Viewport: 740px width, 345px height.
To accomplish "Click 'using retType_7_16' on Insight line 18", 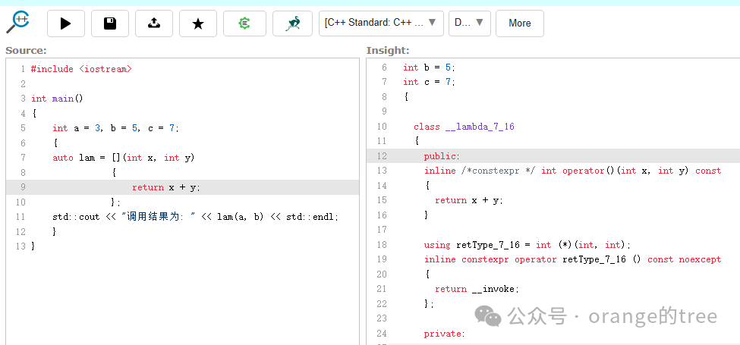I will tap(527, 245).
